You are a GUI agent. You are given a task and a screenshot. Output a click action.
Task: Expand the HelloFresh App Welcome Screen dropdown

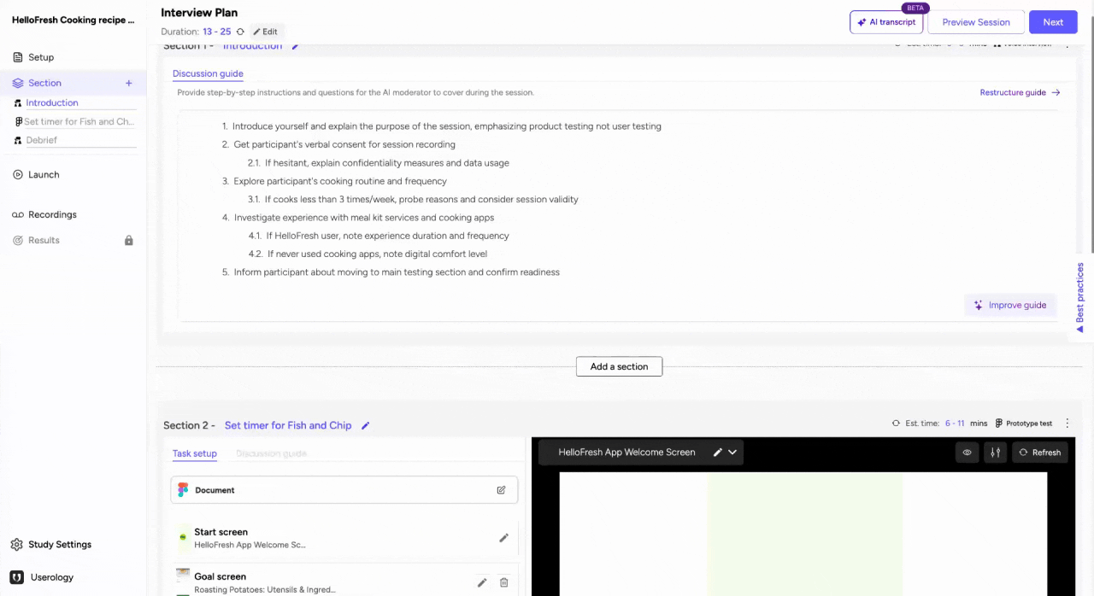click(732, 453)
